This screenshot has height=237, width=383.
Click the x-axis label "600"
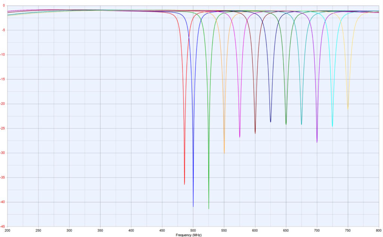point(255,230)
